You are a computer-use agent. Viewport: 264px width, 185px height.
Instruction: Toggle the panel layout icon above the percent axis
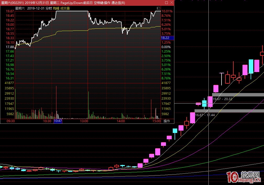[x=158, y=8]
